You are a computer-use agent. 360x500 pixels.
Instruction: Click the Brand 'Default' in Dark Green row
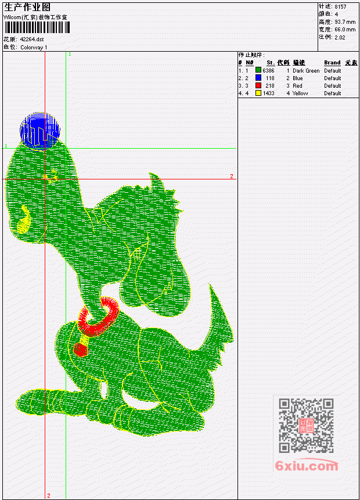pos(333,70)
